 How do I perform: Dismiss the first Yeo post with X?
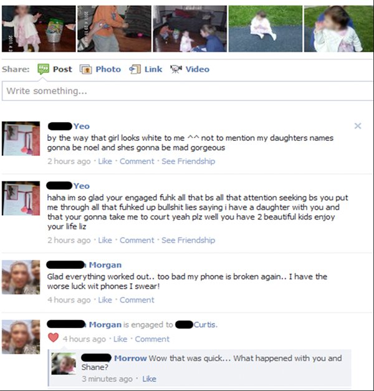[x=358, y=126]
